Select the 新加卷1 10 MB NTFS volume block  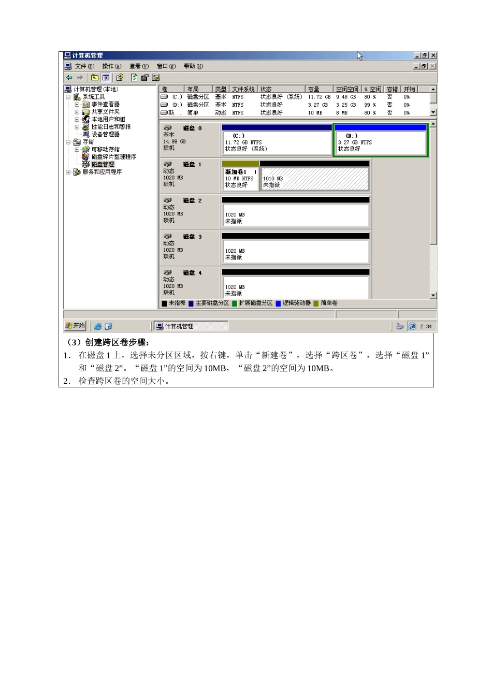[x=240, y=176]
